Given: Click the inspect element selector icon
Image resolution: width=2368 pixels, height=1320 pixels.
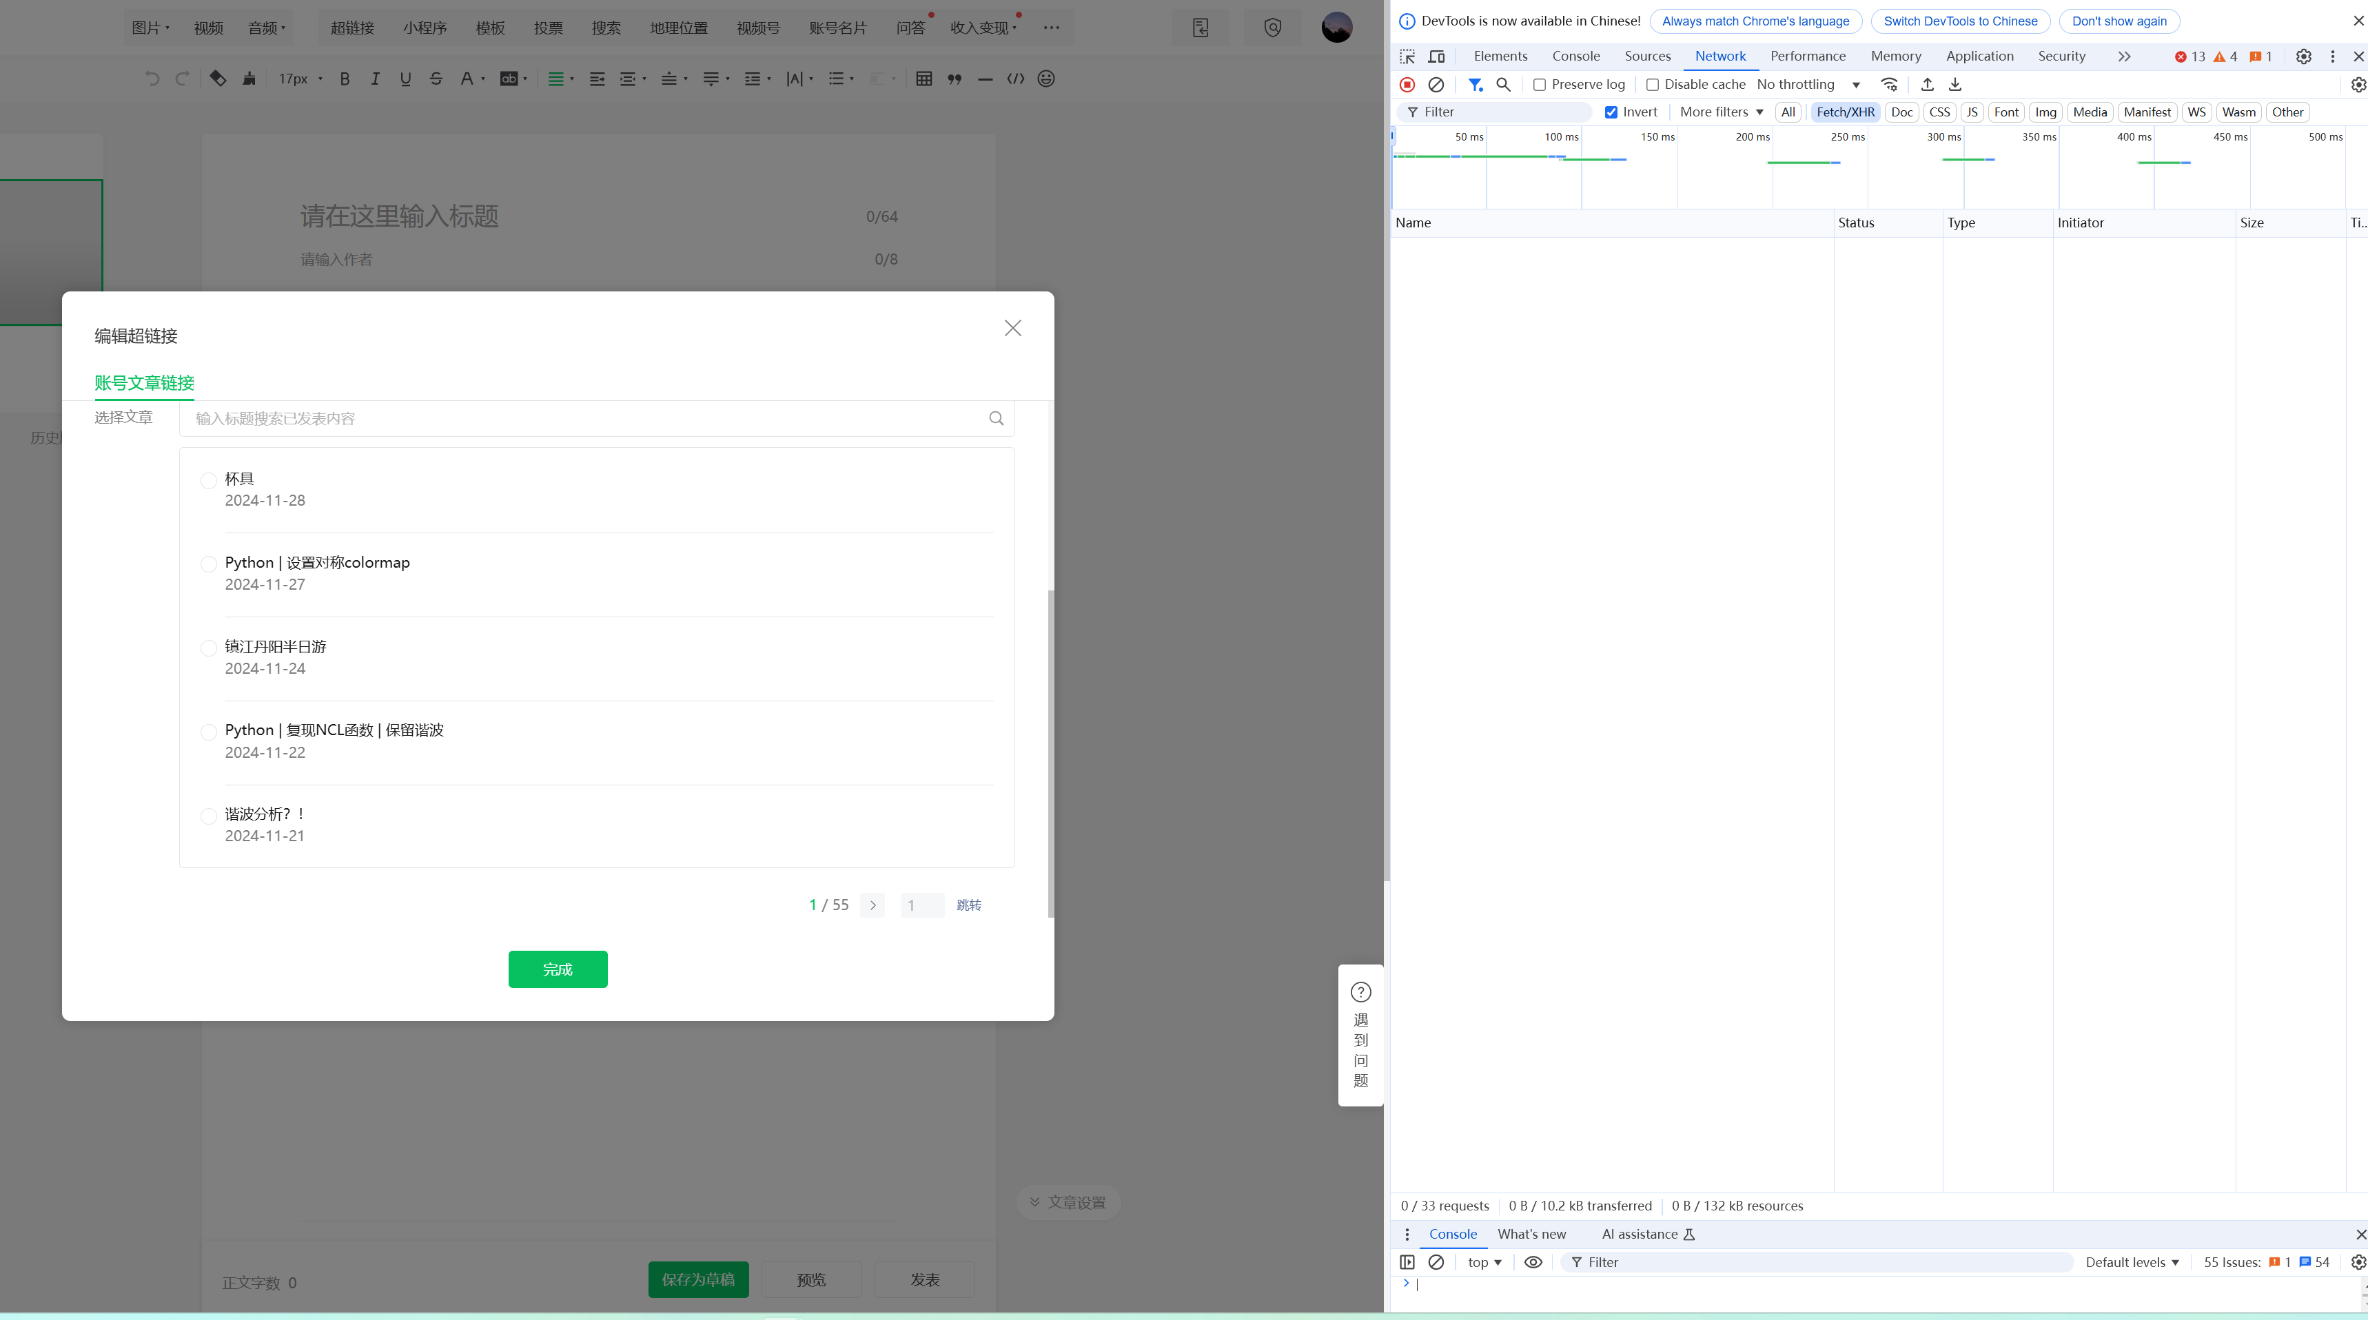Looking at the screenshot, I should pyautogui.click(x=1407, y=56).
